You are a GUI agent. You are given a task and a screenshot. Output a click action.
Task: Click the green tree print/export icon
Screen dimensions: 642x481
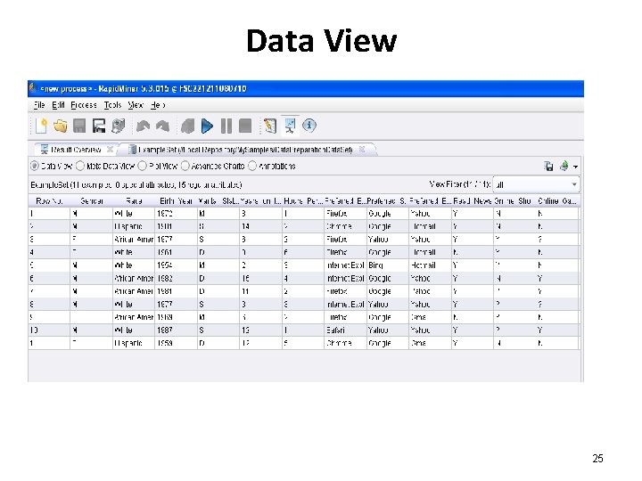point(564,166)
